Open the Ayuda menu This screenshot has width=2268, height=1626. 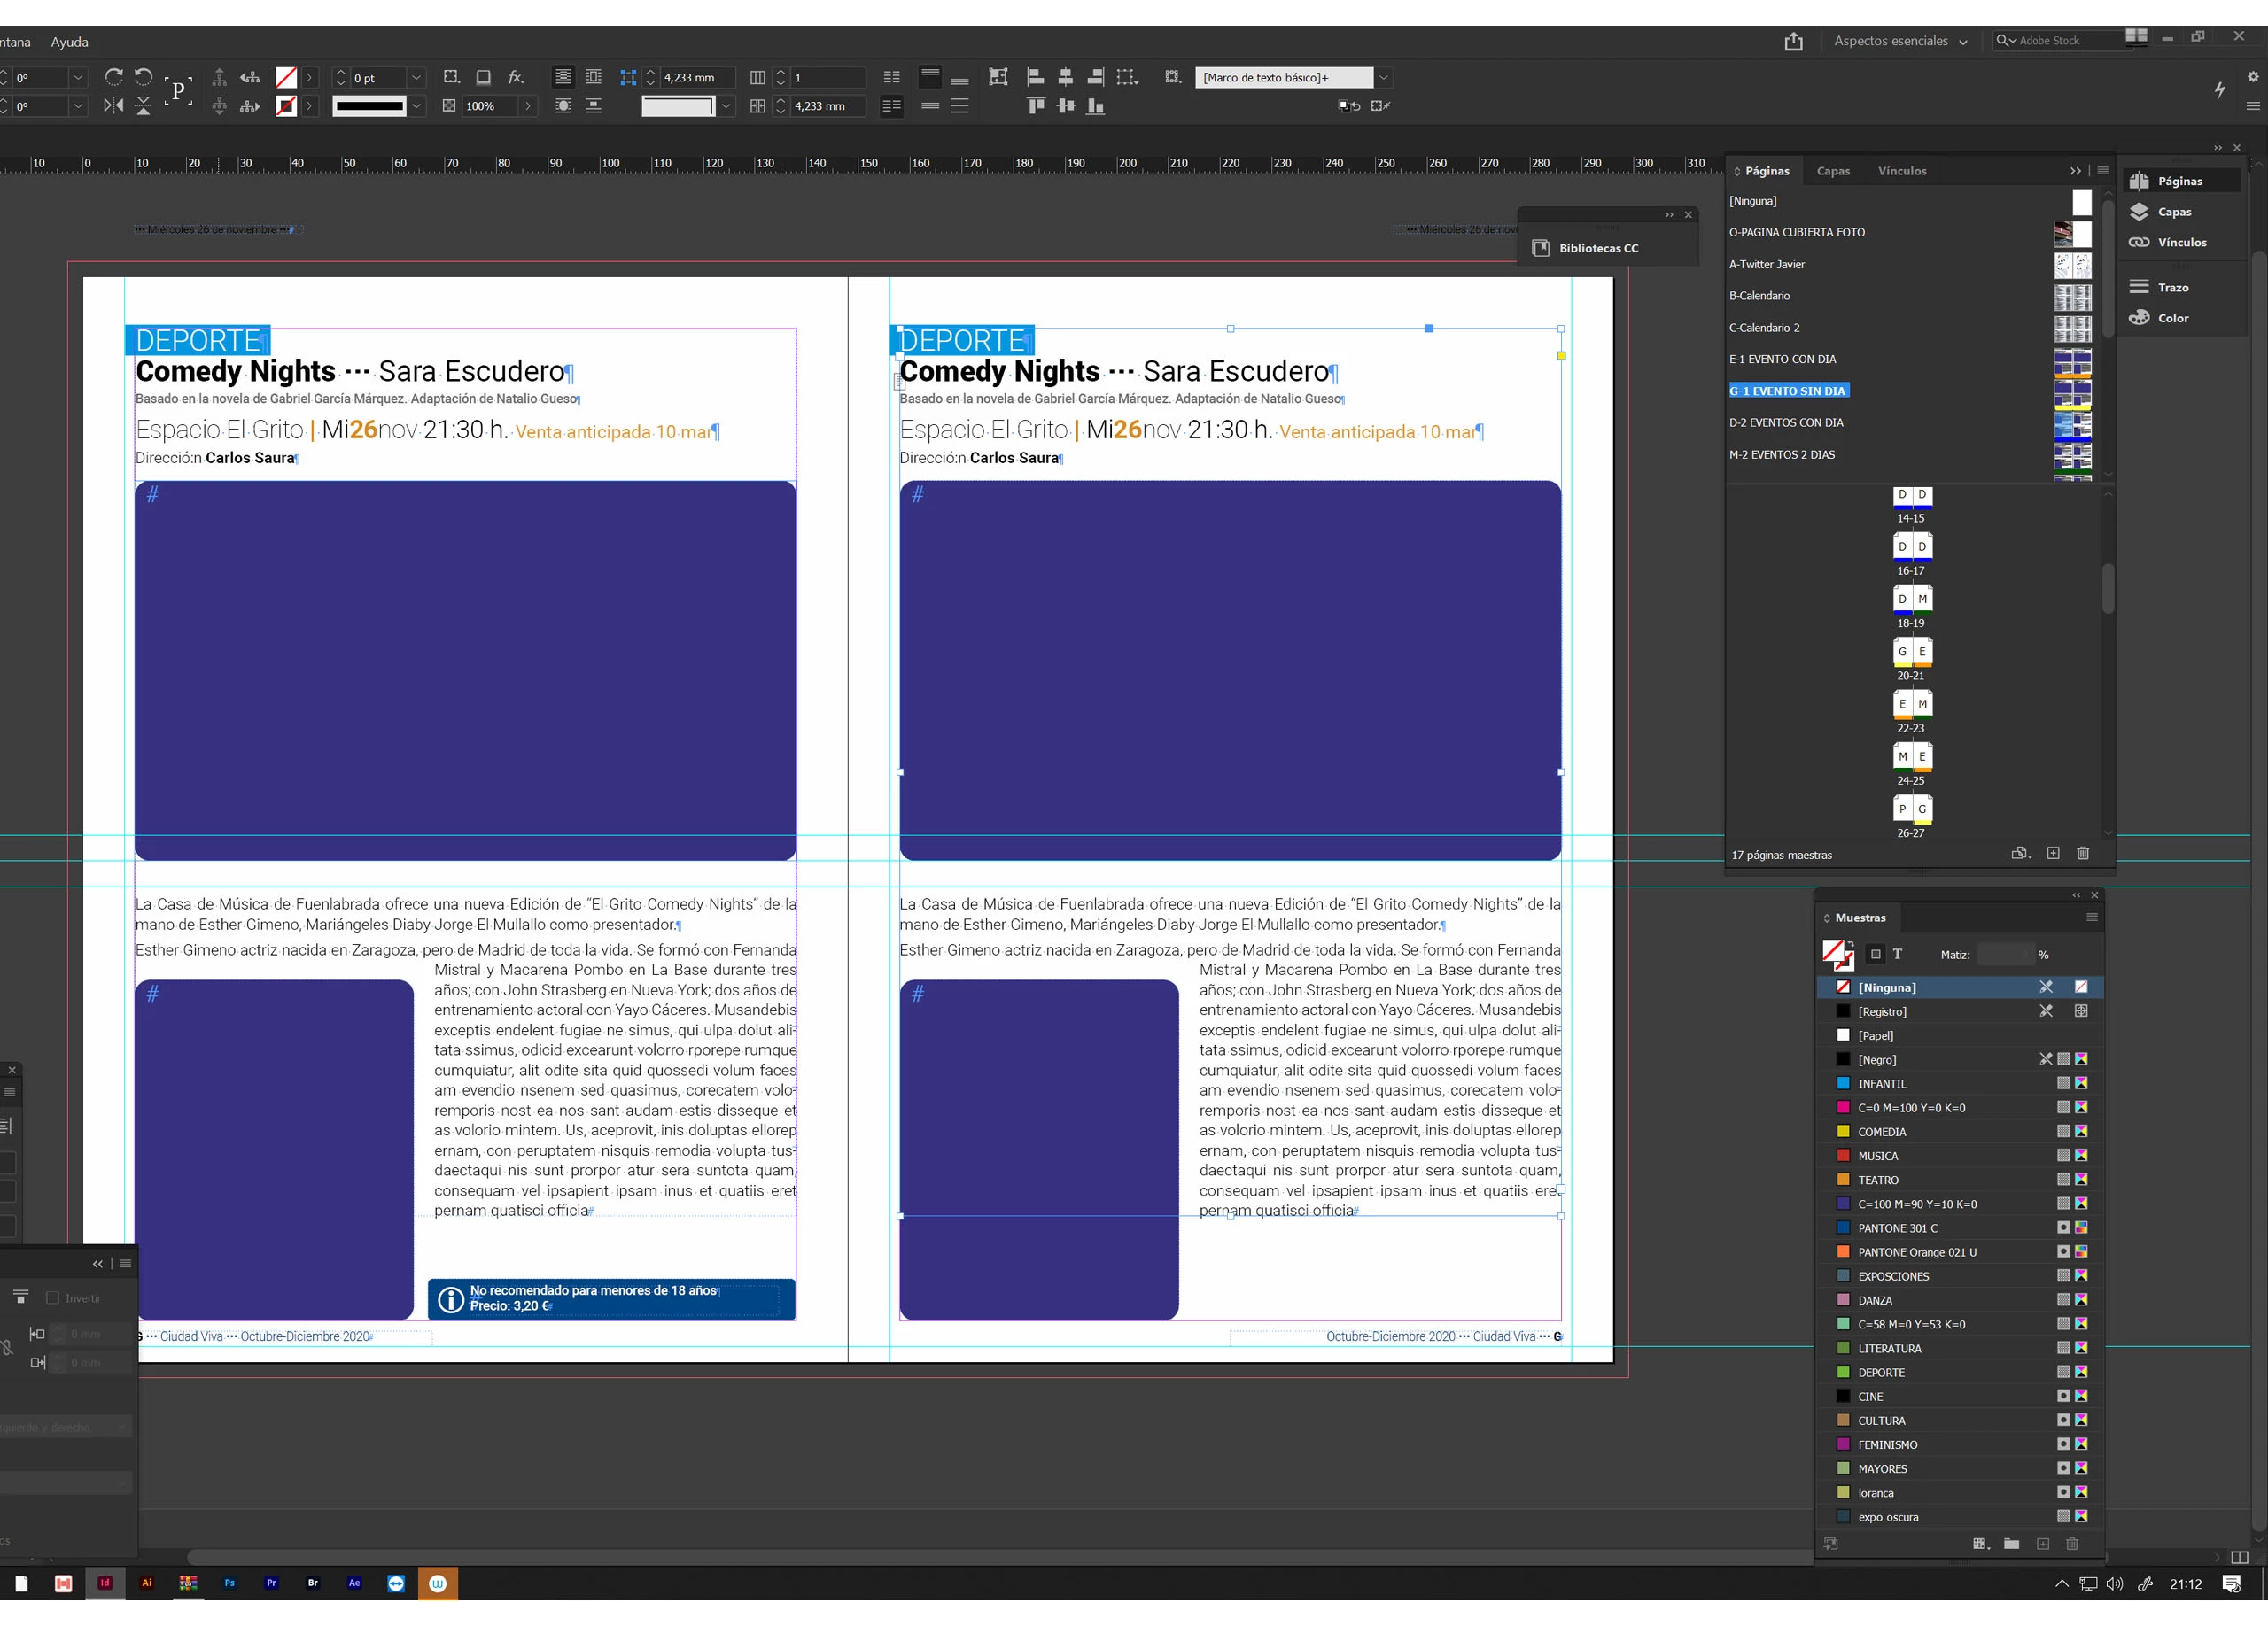pyautogui.click(x=69, y=42)
